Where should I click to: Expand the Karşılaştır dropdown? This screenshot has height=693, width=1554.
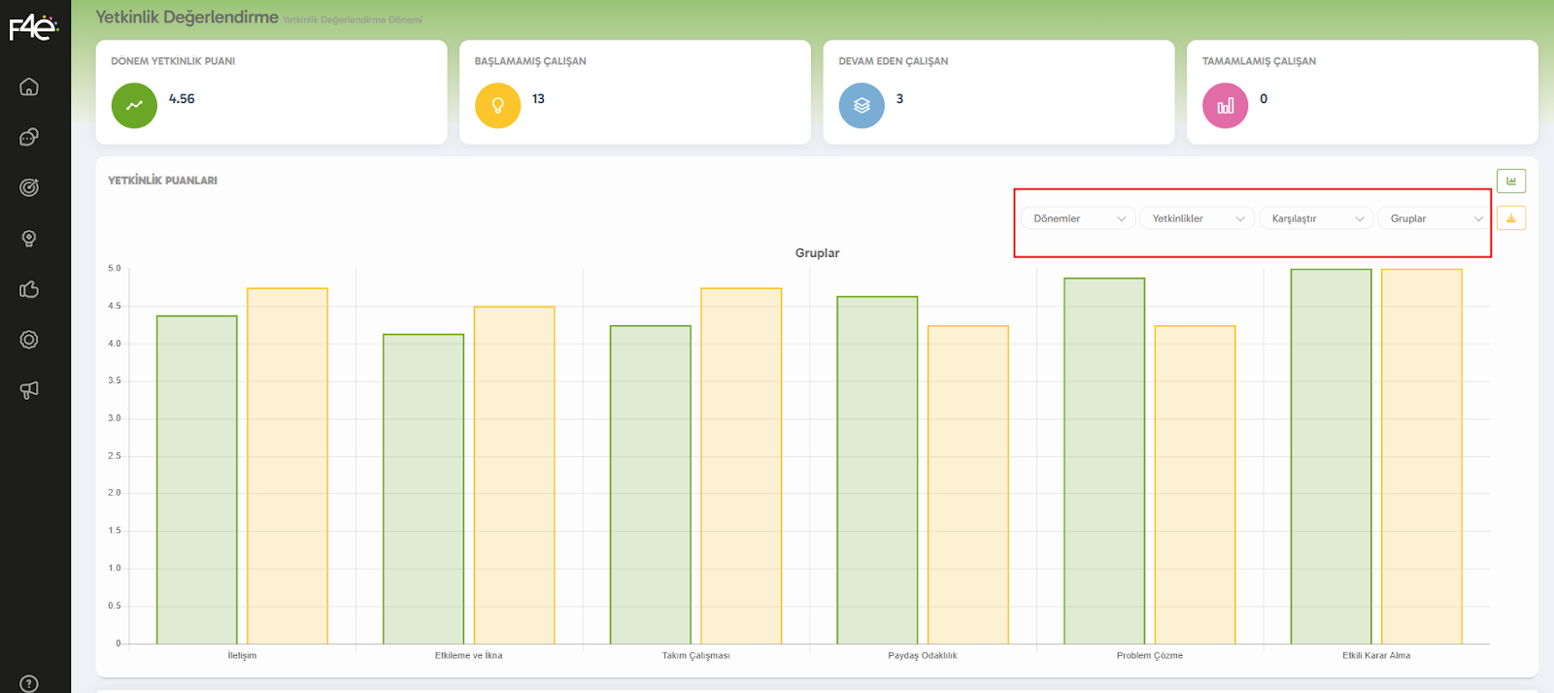(1316, 218)
